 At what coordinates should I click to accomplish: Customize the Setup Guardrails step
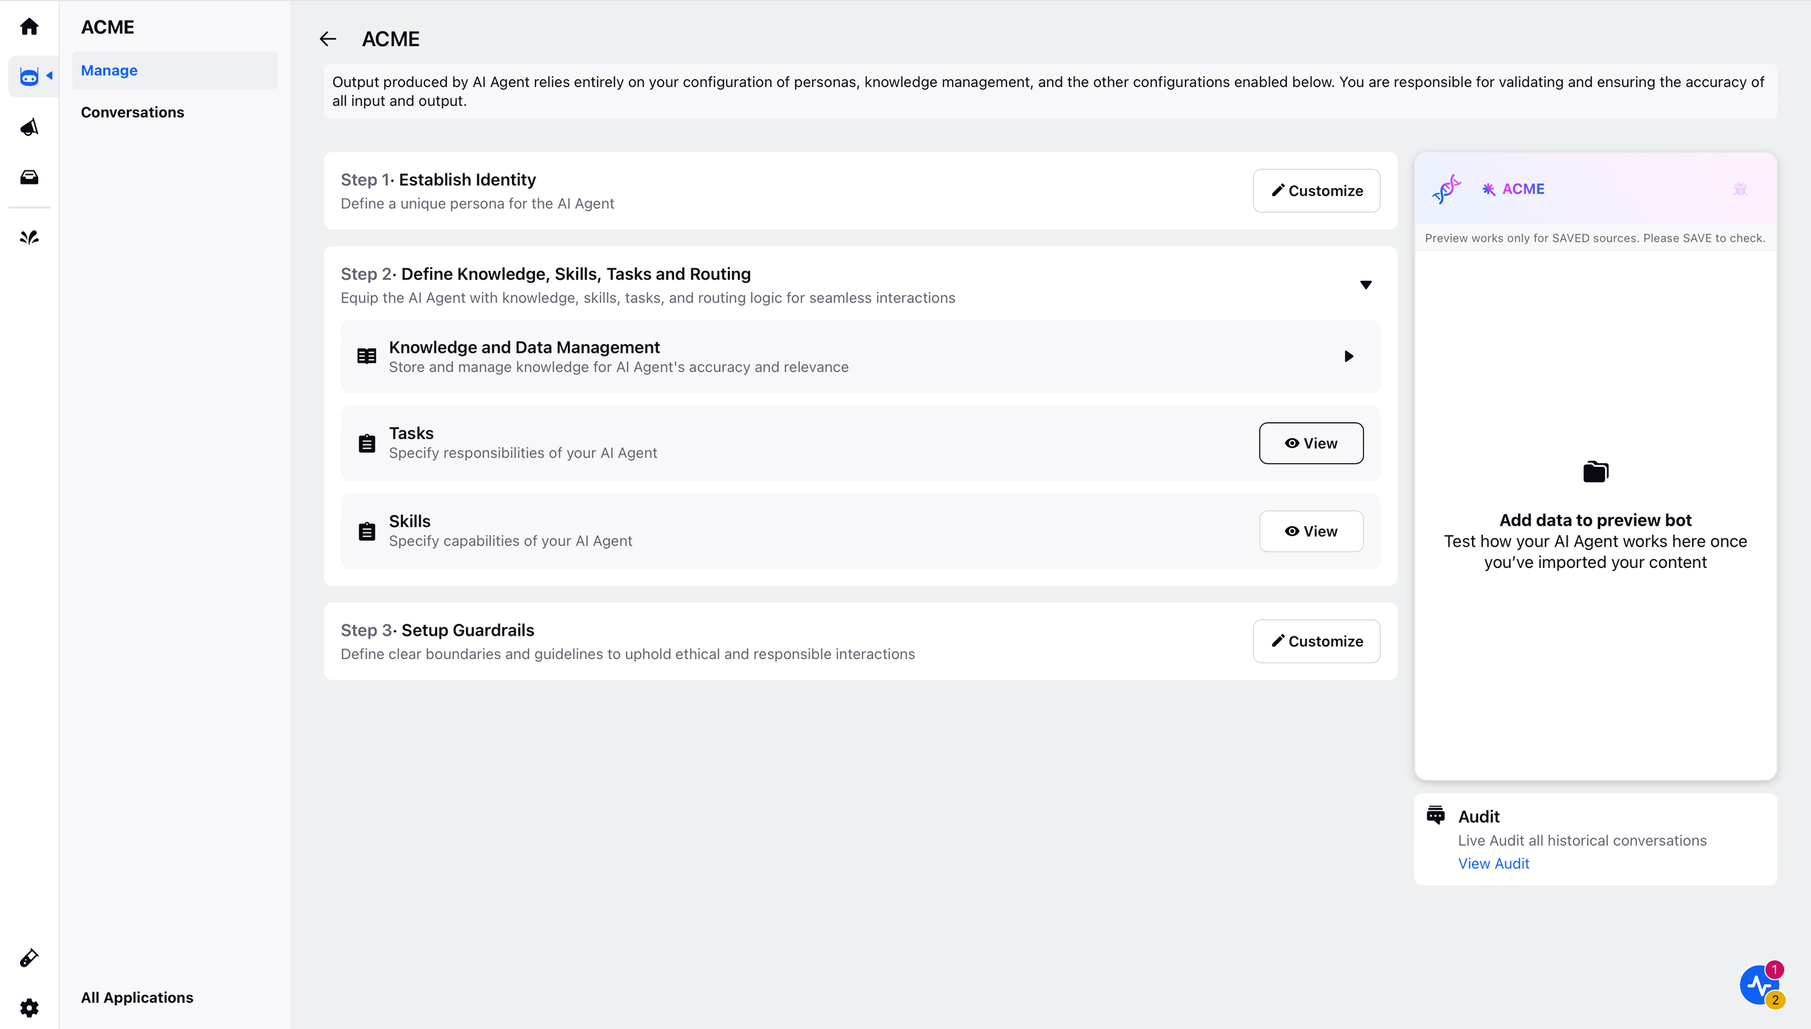click(1317, 641)
